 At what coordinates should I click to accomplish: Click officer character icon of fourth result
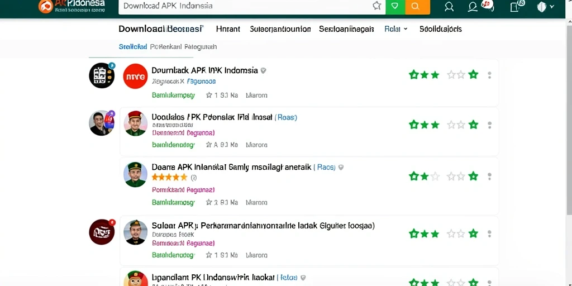pyautogui.click(x=135, y=232)
